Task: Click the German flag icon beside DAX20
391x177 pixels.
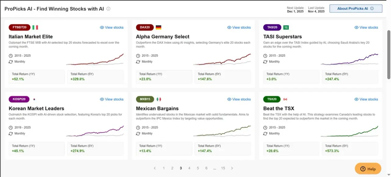Action: (x=159, y=27)
